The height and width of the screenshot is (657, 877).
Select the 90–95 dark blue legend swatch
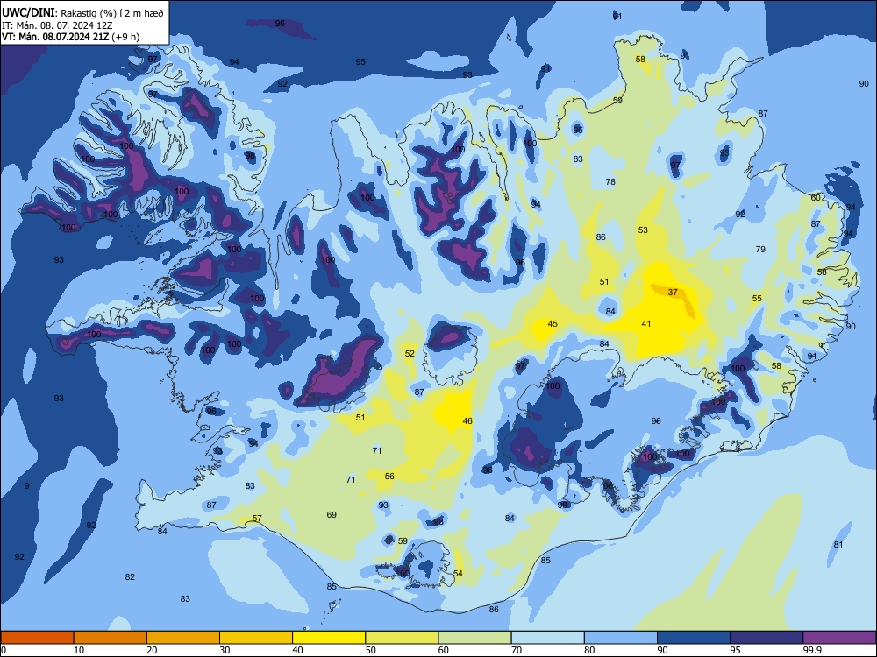pos(694,638)
